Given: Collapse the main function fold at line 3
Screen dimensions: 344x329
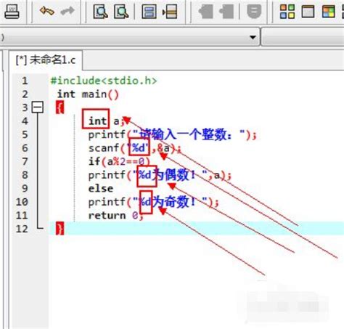Looking at the screenshot, I should (38, 107).
